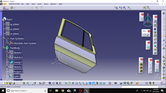Open the Help menu
This screenshot has width=166, height=93.
tap(60, 4)
